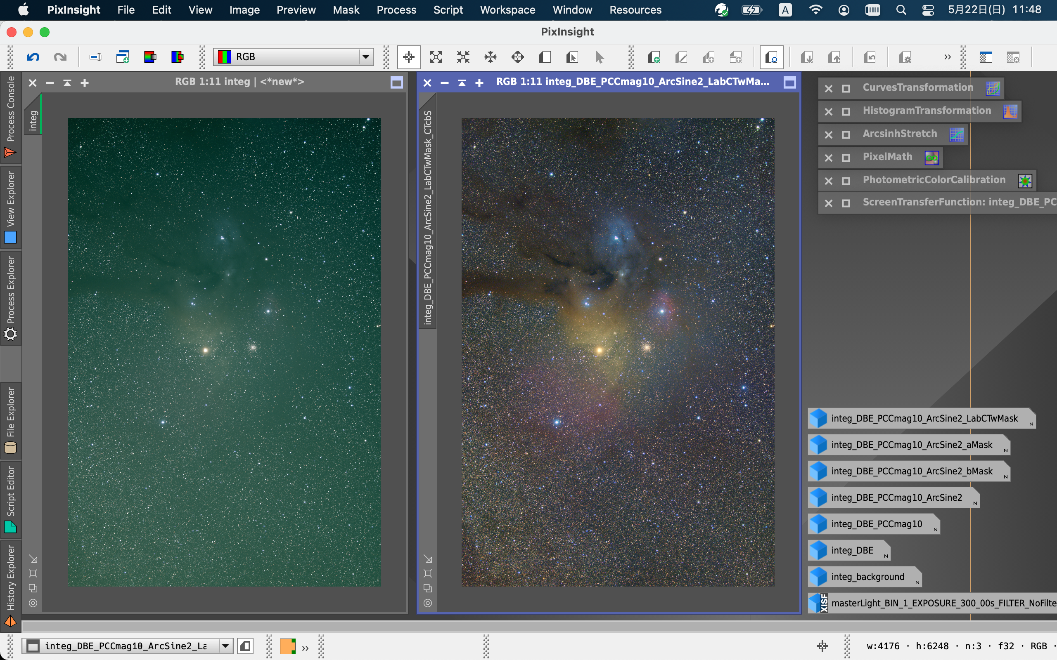Click integ_background image identifier
Viewport: 1057px width, 660px height.
pyautogui.click(x=867, y=577)
